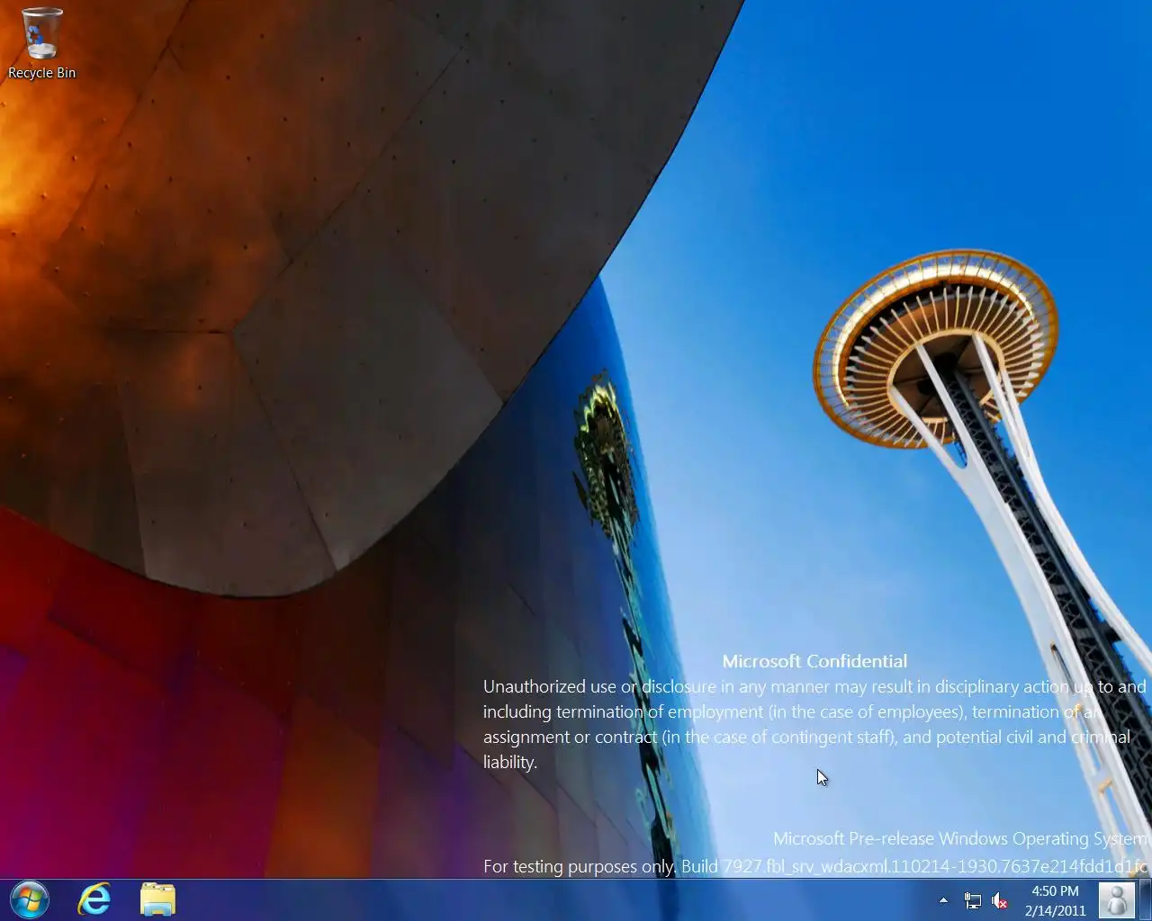Show hidden system tray icons
1152x921 pixels.
[x=943, y=899]
